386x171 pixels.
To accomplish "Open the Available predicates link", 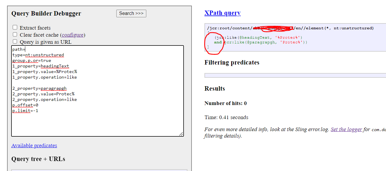I will (x=34, y=145).
